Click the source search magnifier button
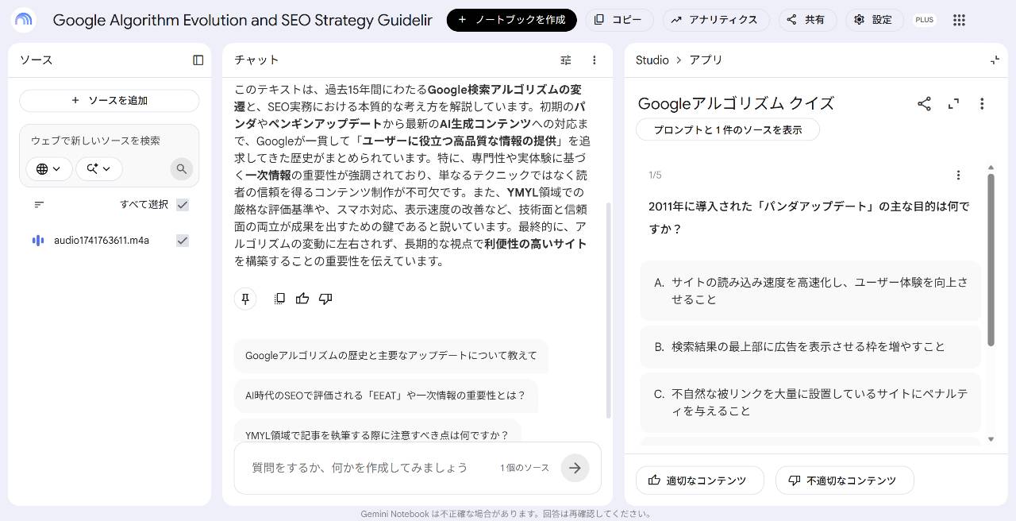The height and width of the screenshot is (521, 1016). click(182, 168)
